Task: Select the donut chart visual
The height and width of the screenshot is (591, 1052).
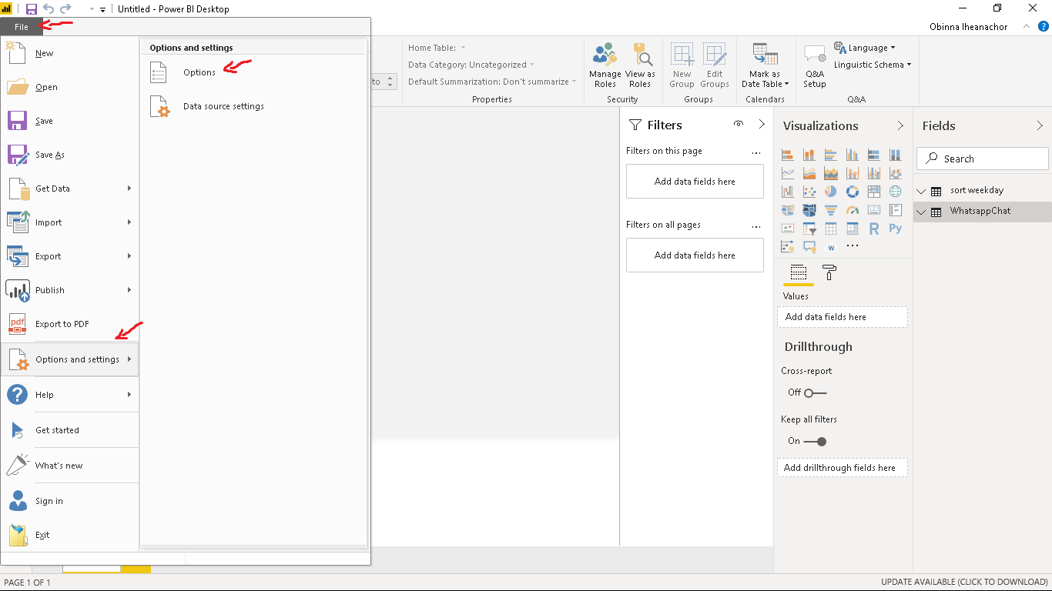Action: 853,192
